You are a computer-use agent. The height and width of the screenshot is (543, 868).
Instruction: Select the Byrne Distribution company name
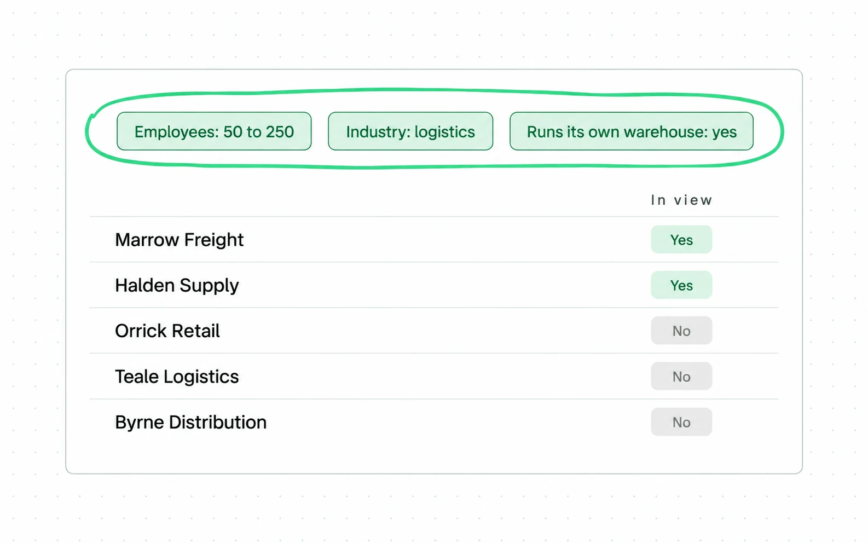click(191, 422)
